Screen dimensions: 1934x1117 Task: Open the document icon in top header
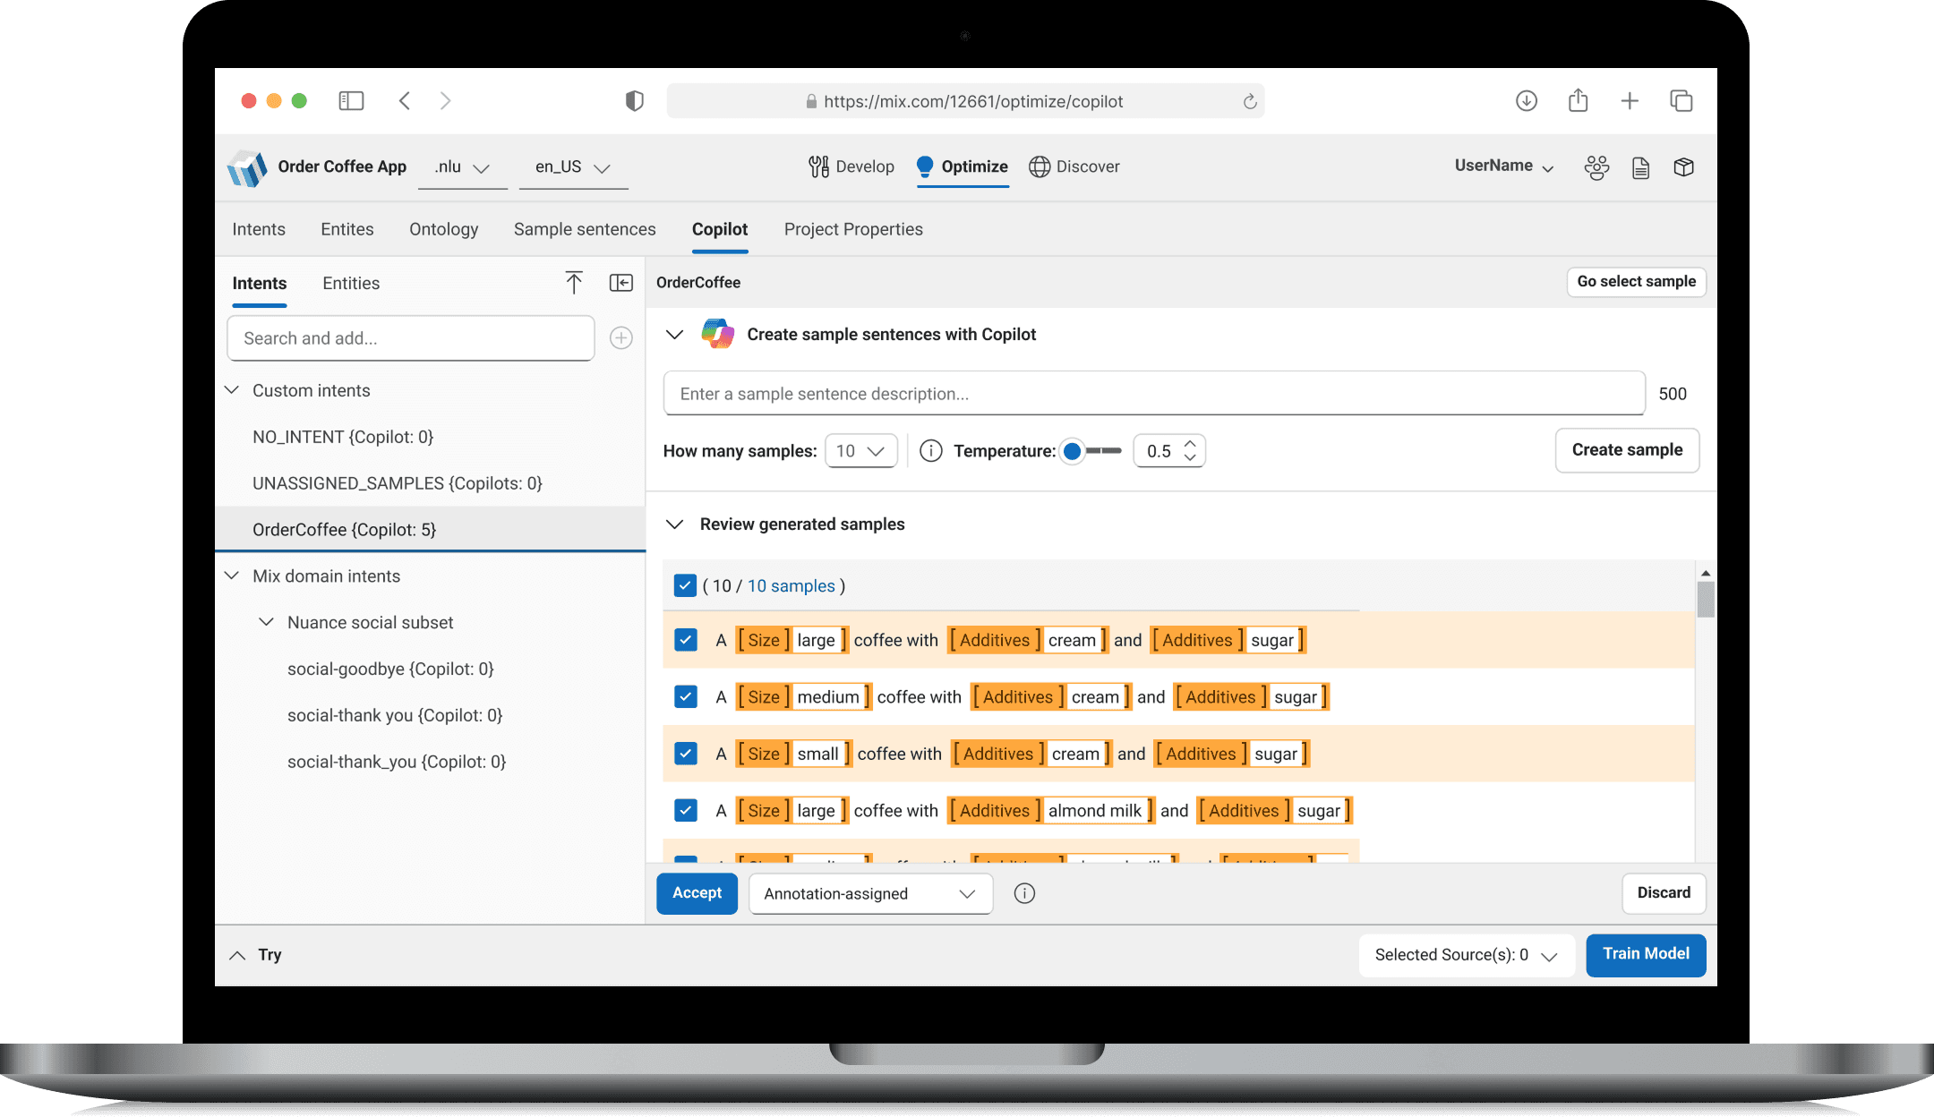1640,167
